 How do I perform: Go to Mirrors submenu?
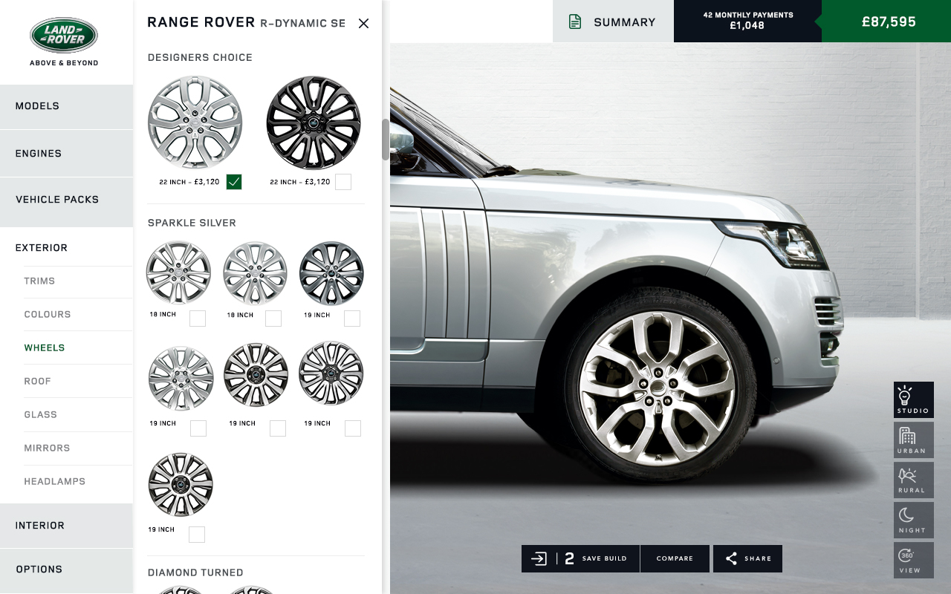tap(47, 448)
